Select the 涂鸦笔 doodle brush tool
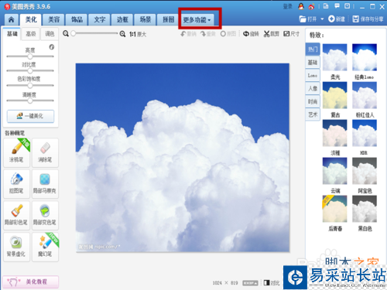 (x=17, y=152)
